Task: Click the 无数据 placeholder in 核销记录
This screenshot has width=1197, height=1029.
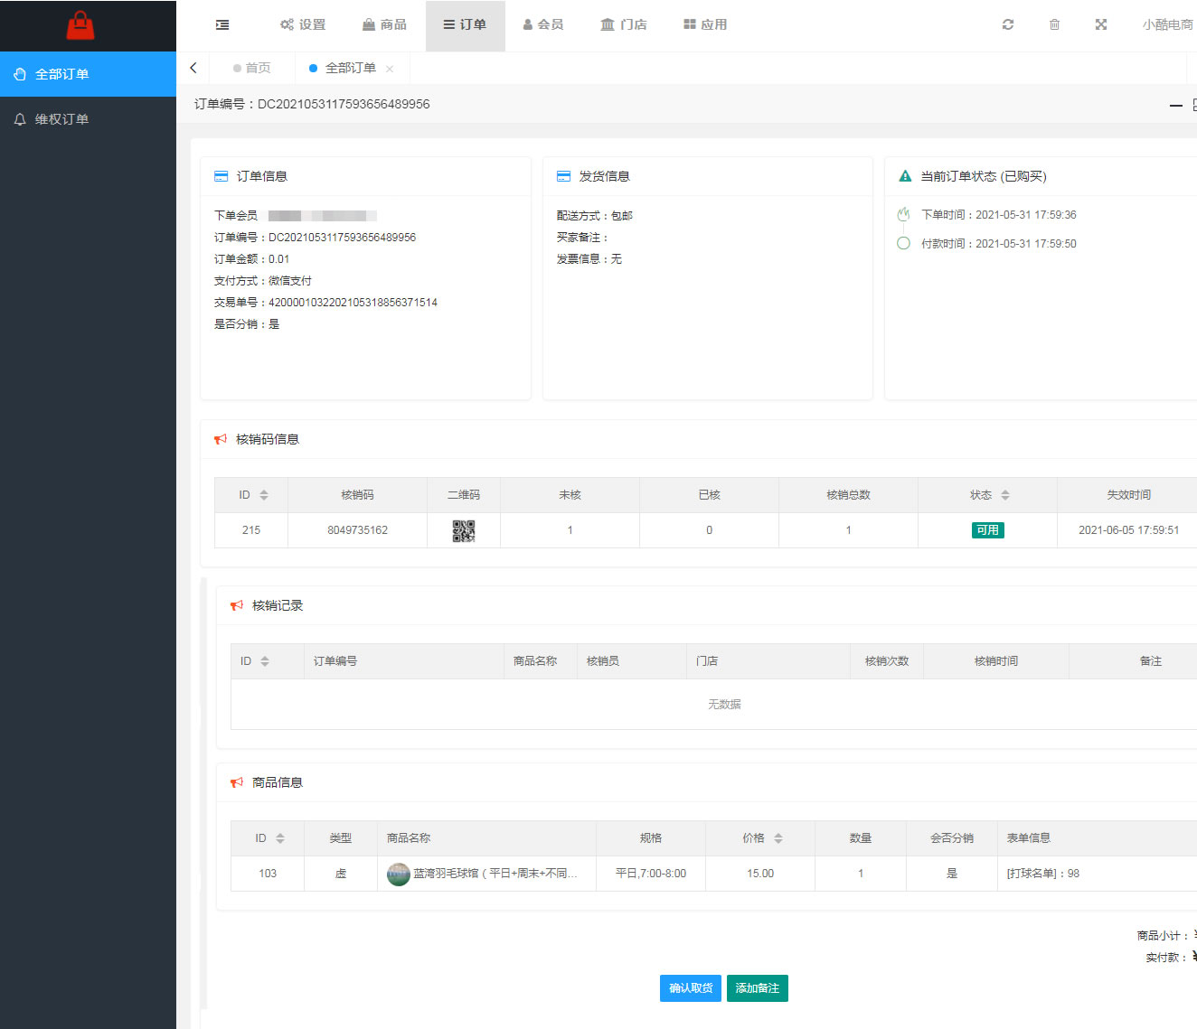Action: 724,705
